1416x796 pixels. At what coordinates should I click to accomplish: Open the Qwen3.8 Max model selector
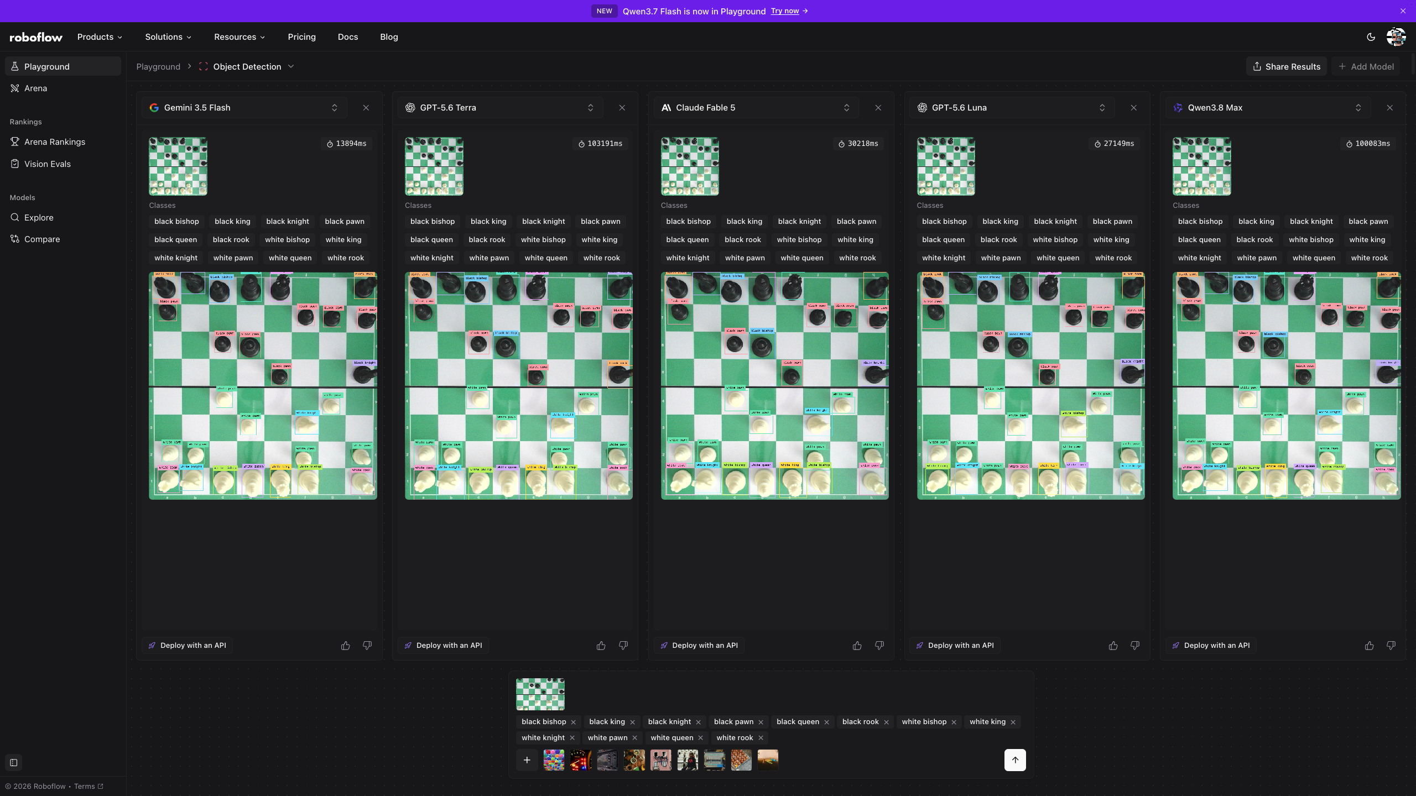pos(1269,108)
